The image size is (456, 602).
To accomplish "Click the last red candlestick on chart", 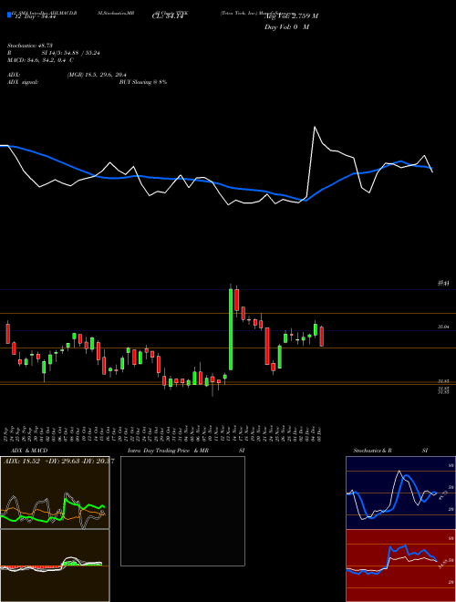I will coord(322,337).
